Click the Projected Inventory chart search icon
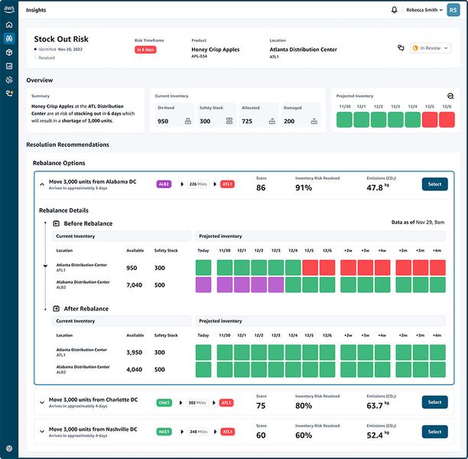The image size is (468, 459). [x=450, y=96]
